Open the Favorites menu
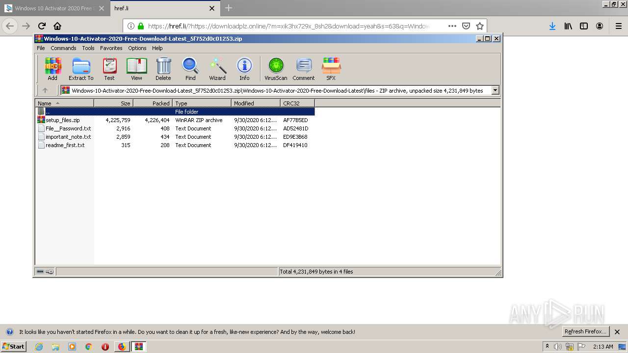 (111, 48)
